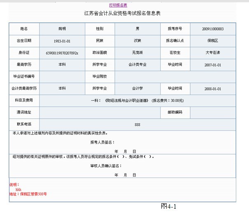The image size is (249, 212).
Task: Select registration number 200911000003
Action: point(213,29)
